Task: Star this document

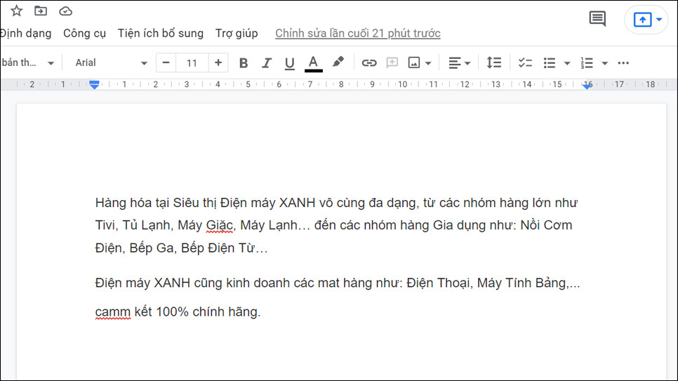Action: click(17, 11)
